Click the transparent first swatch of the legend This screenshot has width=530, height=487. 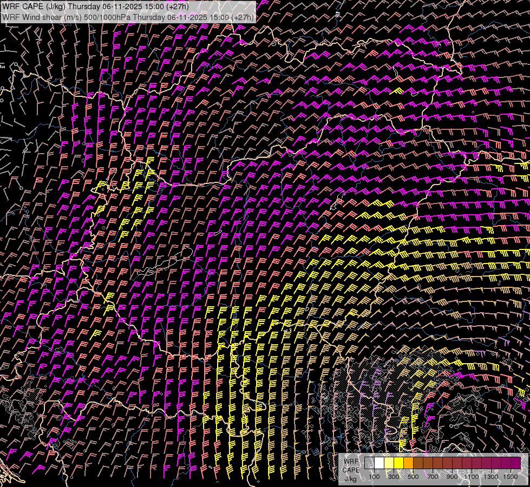(369, 463)
